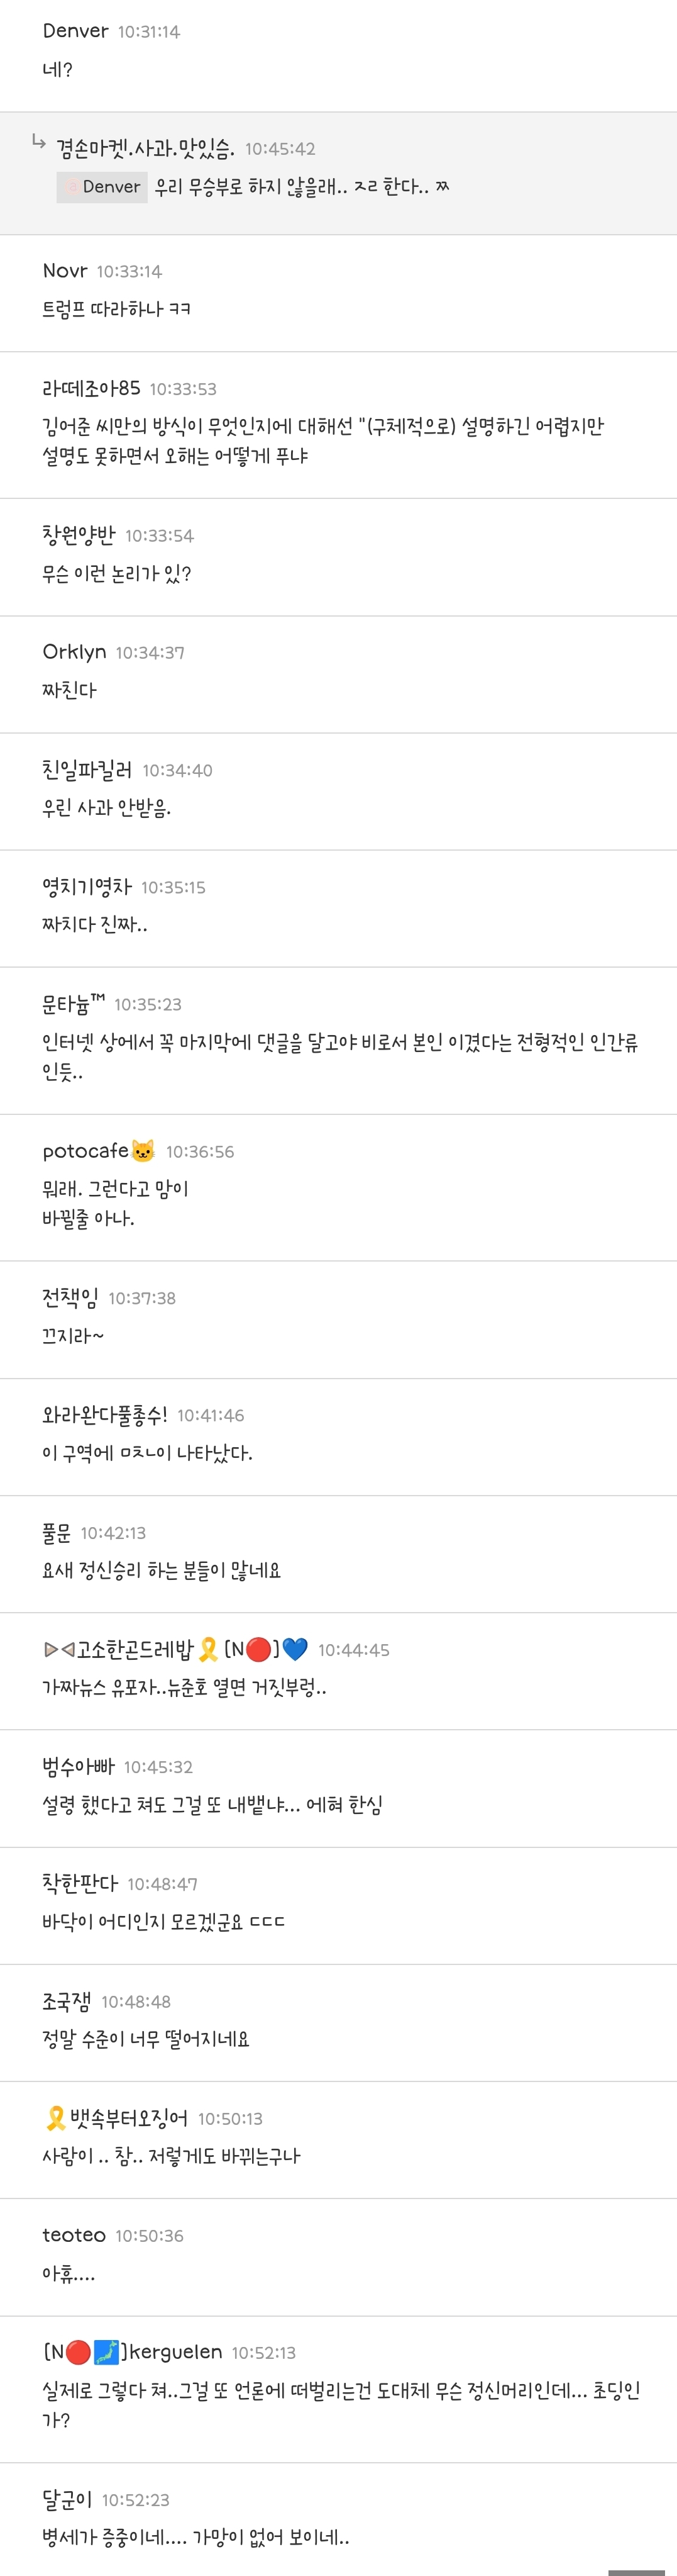This screenshot has height=2576, width=677.
Task: Click the 10:45:42 timestamp on the reply
Action: click(x=280, y=149)
